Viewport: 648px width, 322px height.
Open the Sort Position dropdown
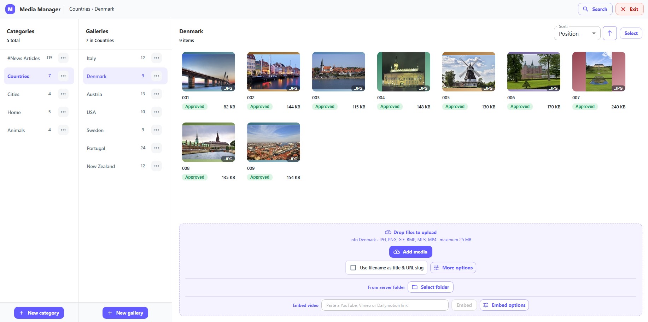pos(577,34)
